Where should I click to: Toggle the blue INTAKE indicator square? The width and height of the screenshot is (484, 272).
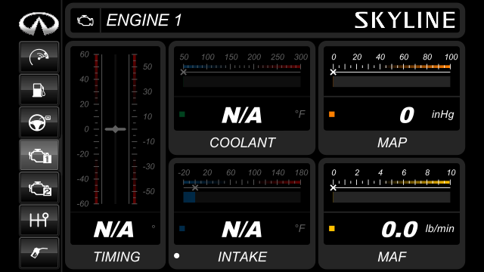pos(182,228)
